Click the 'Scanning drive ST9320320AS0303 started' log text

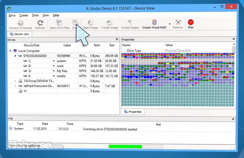pos(110,129)
